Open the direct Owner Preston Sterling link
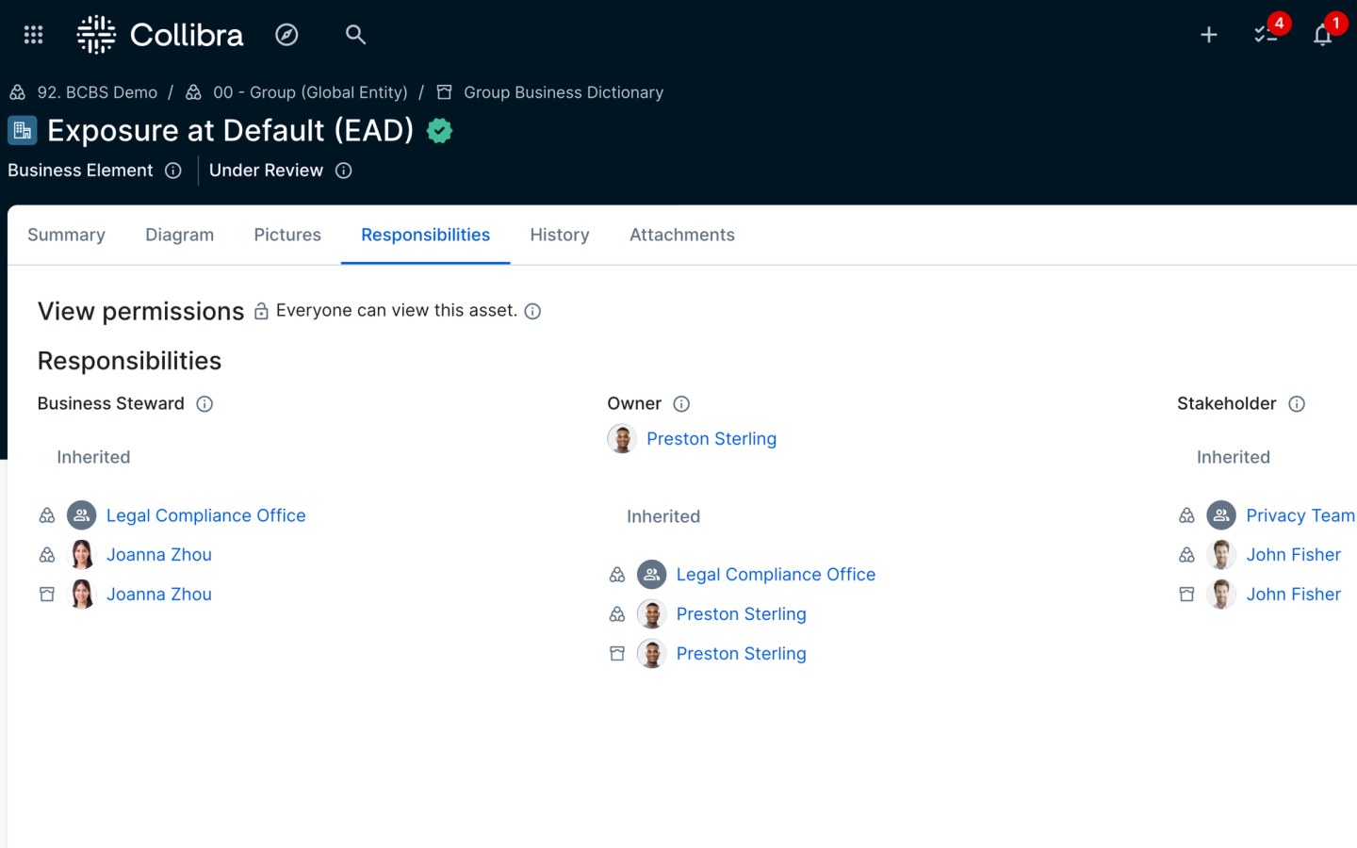Screen dimensions: 1357x848 click(711, 439)
